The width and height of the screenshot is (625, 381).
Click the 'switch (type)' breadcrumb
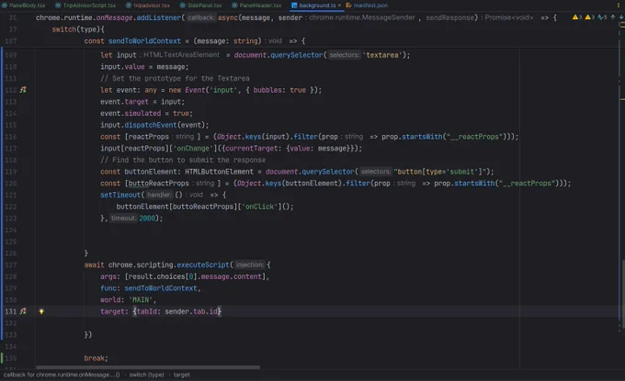[146, 375]
